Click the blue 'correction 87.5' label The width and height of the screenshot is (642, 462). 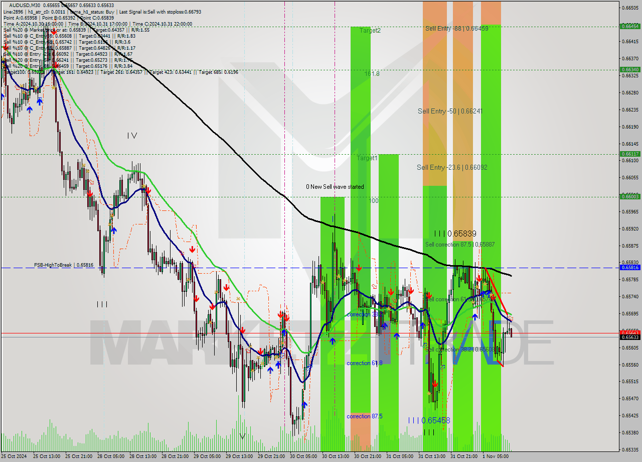pos(365,416)
